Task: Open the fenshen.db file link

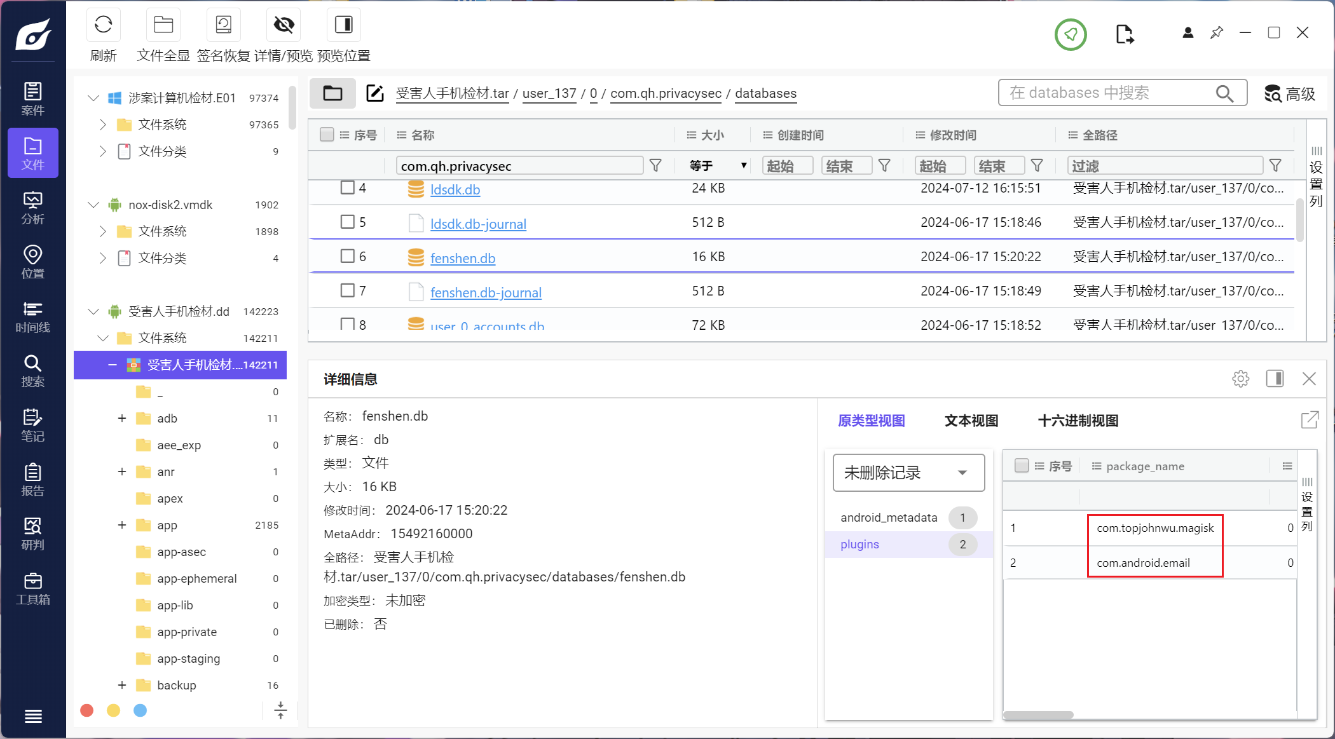Action: point(463,258)
